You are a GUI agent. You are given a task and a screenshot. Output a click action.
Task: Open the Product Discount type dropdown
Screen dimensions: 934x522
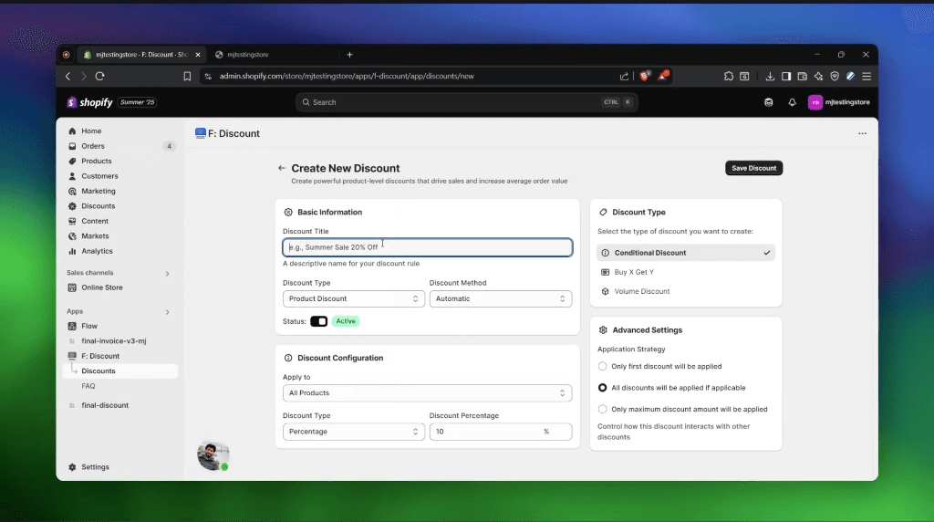(353, 298)
